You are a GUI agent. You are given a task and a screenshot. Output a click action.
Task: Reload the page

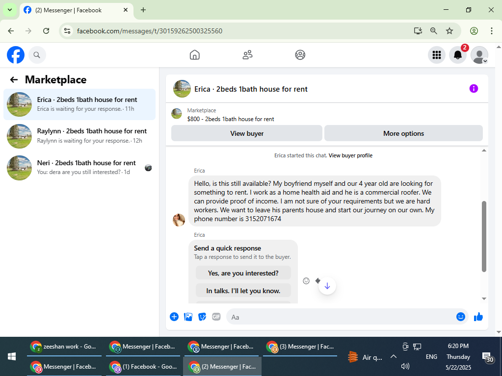point(46,31)
